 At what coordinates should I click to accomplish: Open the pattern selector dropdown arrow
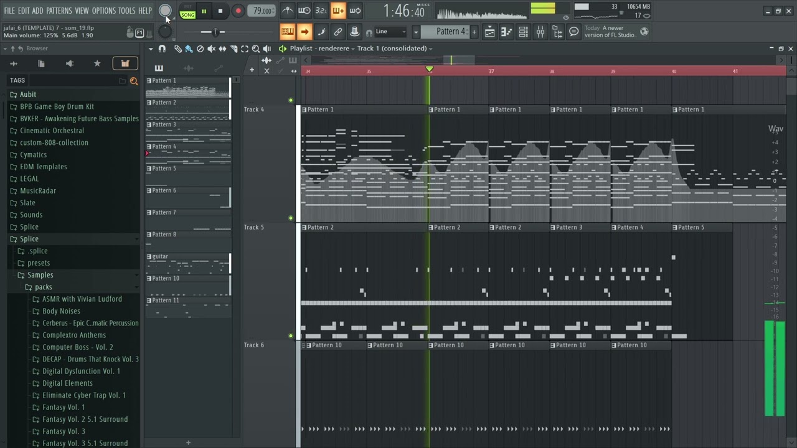[415, 32]
